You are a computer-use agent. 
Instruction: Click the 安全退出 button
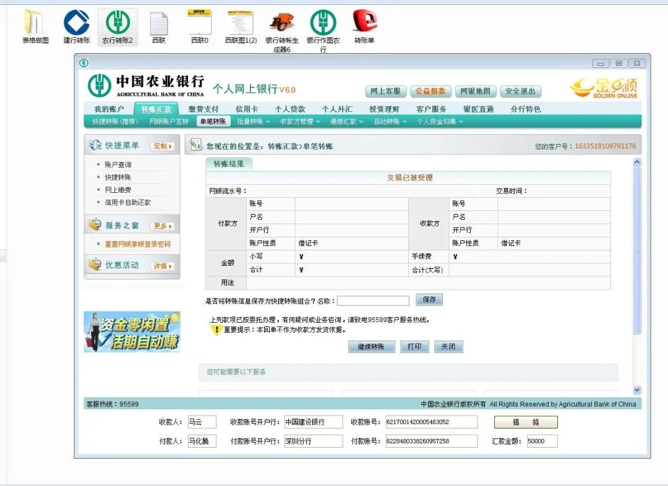tap(521, 91)
